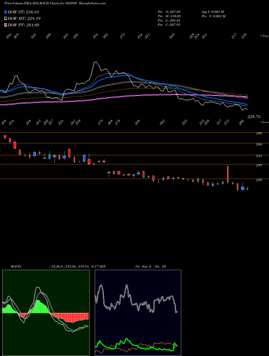Click the 'Pre L: 205.45' low value
The image size is (269, 356).
[169, 20]
